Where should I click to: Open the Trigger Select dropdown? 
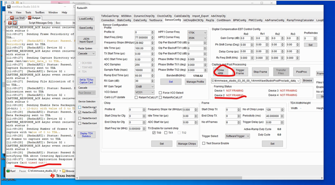point(237,136)
